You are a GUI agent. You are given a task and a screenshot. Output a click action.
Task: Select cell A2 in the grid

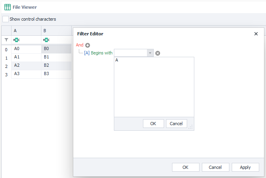tap(26, 66)
